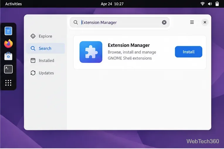Open the Software store dock icon
The height and width of the screenshot is (149, 224).
tap(8, 56)
